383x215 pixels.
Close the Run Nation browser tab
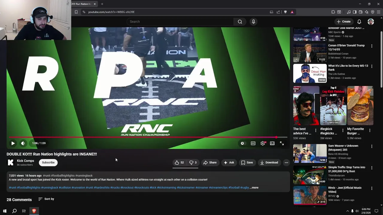(x=95, y=4)
